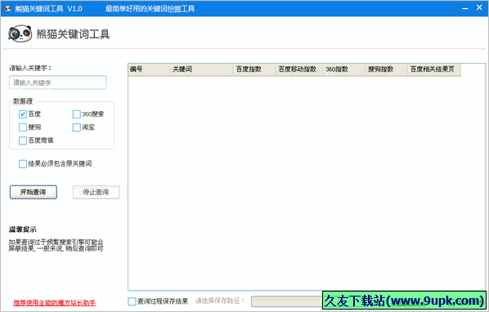This screenshot has width=489, height=312.
Task: Sort by the 百度相关结果页 column header
Action: point(434,69)
